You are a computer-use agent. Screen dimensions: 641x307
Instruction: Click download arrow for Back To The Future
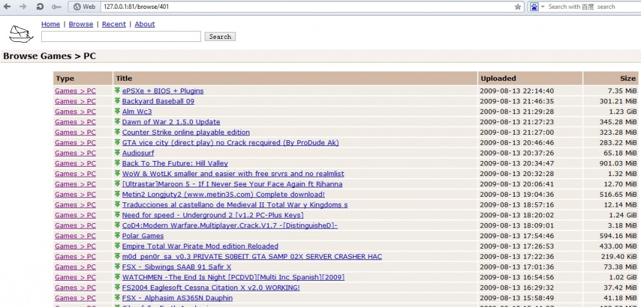[117, 163]
